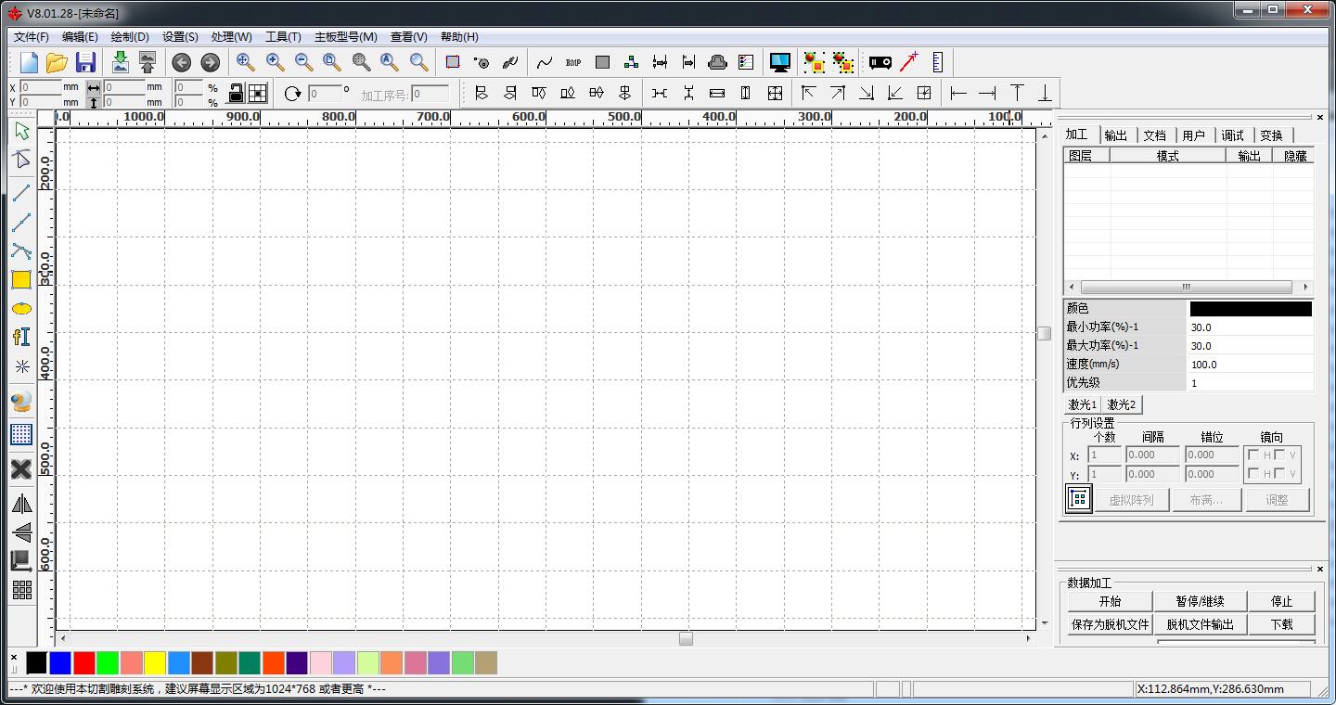Select the node edit tool in left toolbar
This screenshot has width=1336, height=705.
tap(21, 160)
